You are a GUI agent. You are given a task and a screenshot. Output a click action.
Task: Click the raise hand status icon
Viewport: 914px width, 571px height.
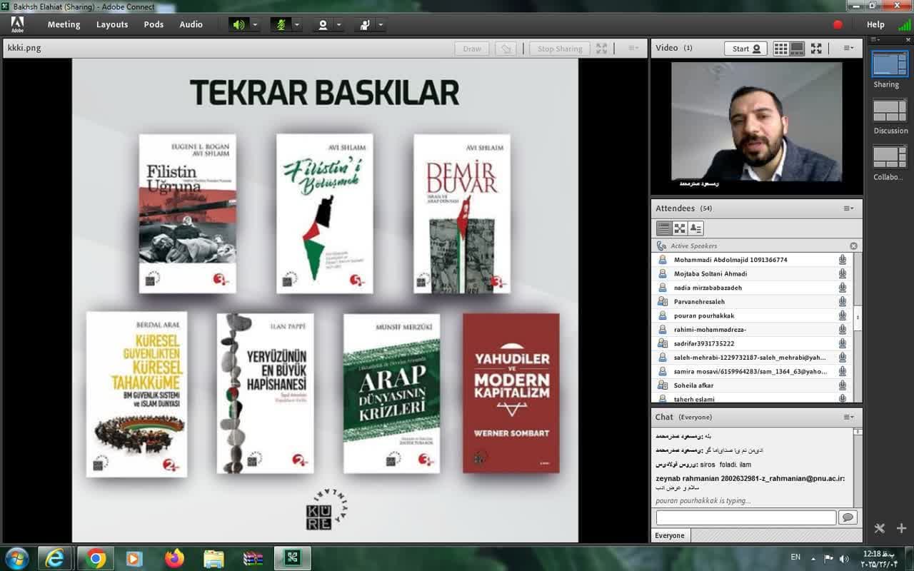point(365,24)
